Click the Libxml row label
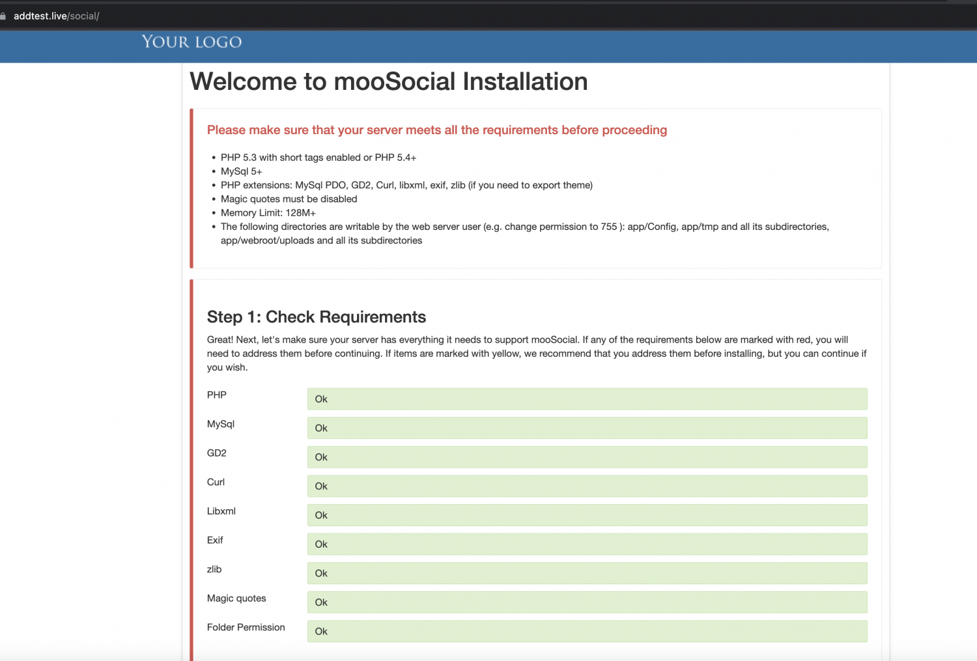The width and height of the screenshot is (977, 661). click(x=221, y=511)
